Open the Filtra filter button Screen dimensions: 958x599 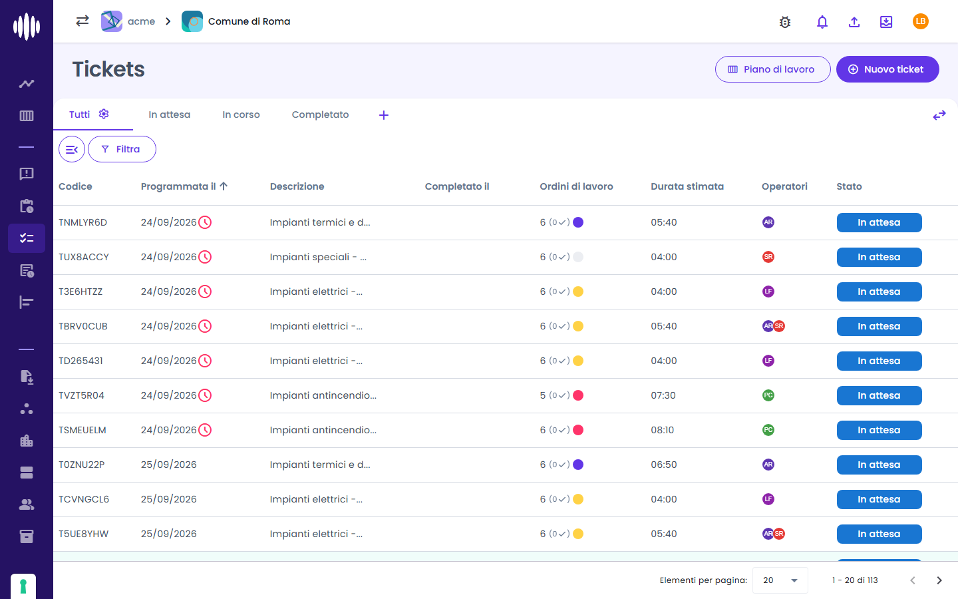[122, 149]
